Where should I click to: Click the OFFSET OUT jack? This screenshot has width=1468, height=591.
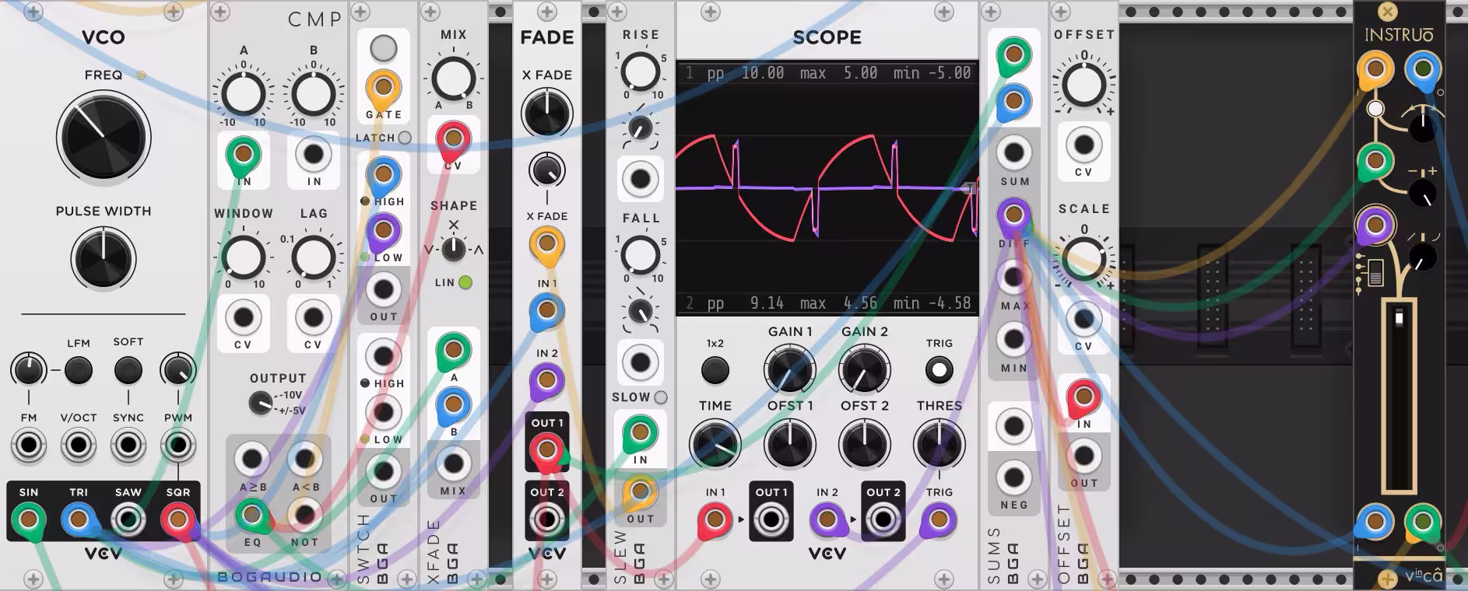[1083, 456]
